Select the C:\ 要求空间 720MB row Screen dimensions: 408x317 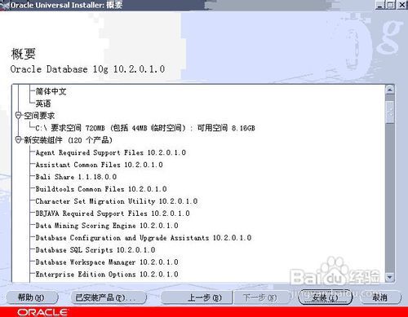[x=145, y=128]
